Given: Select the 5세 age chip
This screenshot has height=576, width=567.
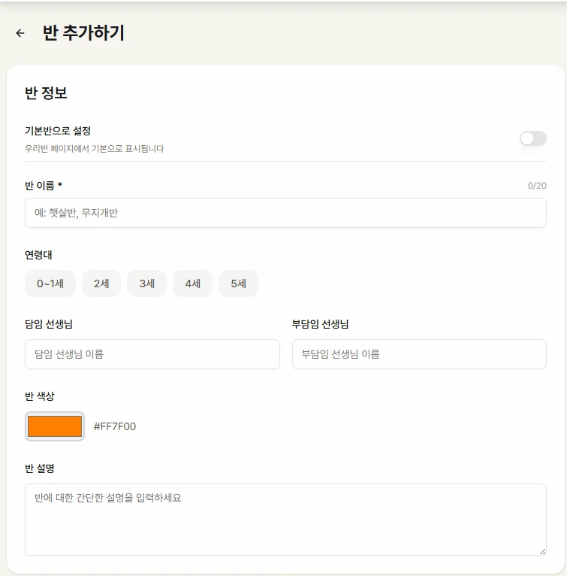Looking at the screenshot, I should tap(238, 283).
